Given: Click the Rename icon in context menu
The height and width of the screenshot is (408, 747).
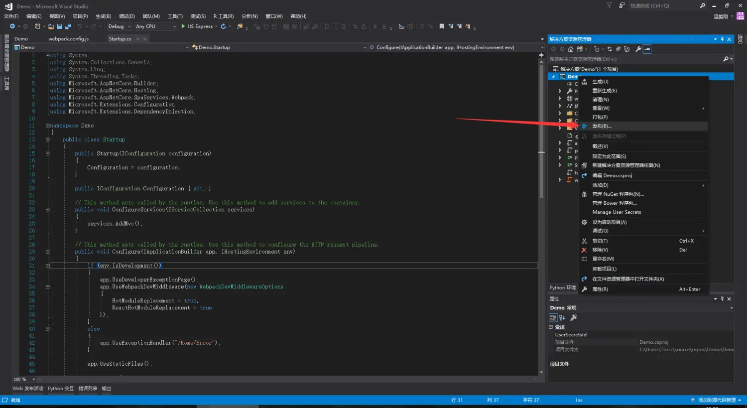Looking at the screenshot, I should coord(584,259).
